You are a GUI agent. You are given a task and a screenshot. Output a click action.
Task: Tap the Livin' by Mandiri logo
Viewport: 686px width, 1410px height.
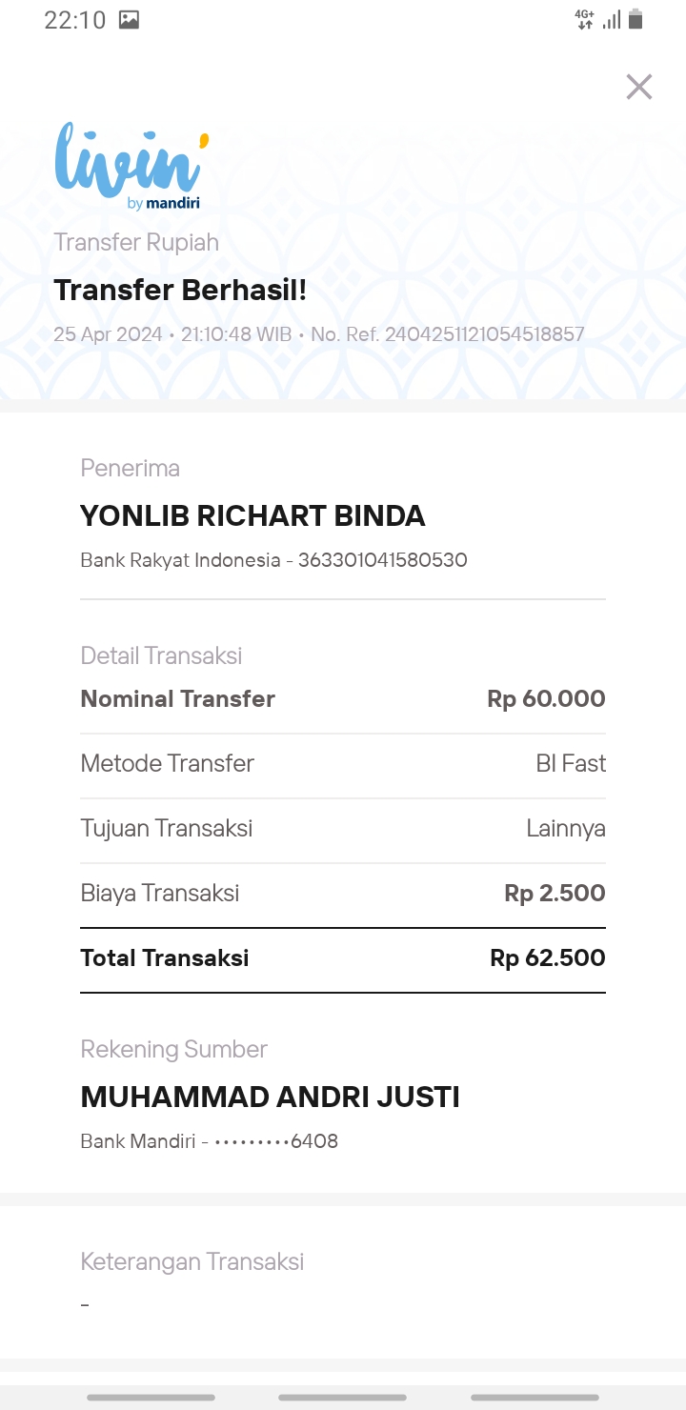[x=131, y=166]
